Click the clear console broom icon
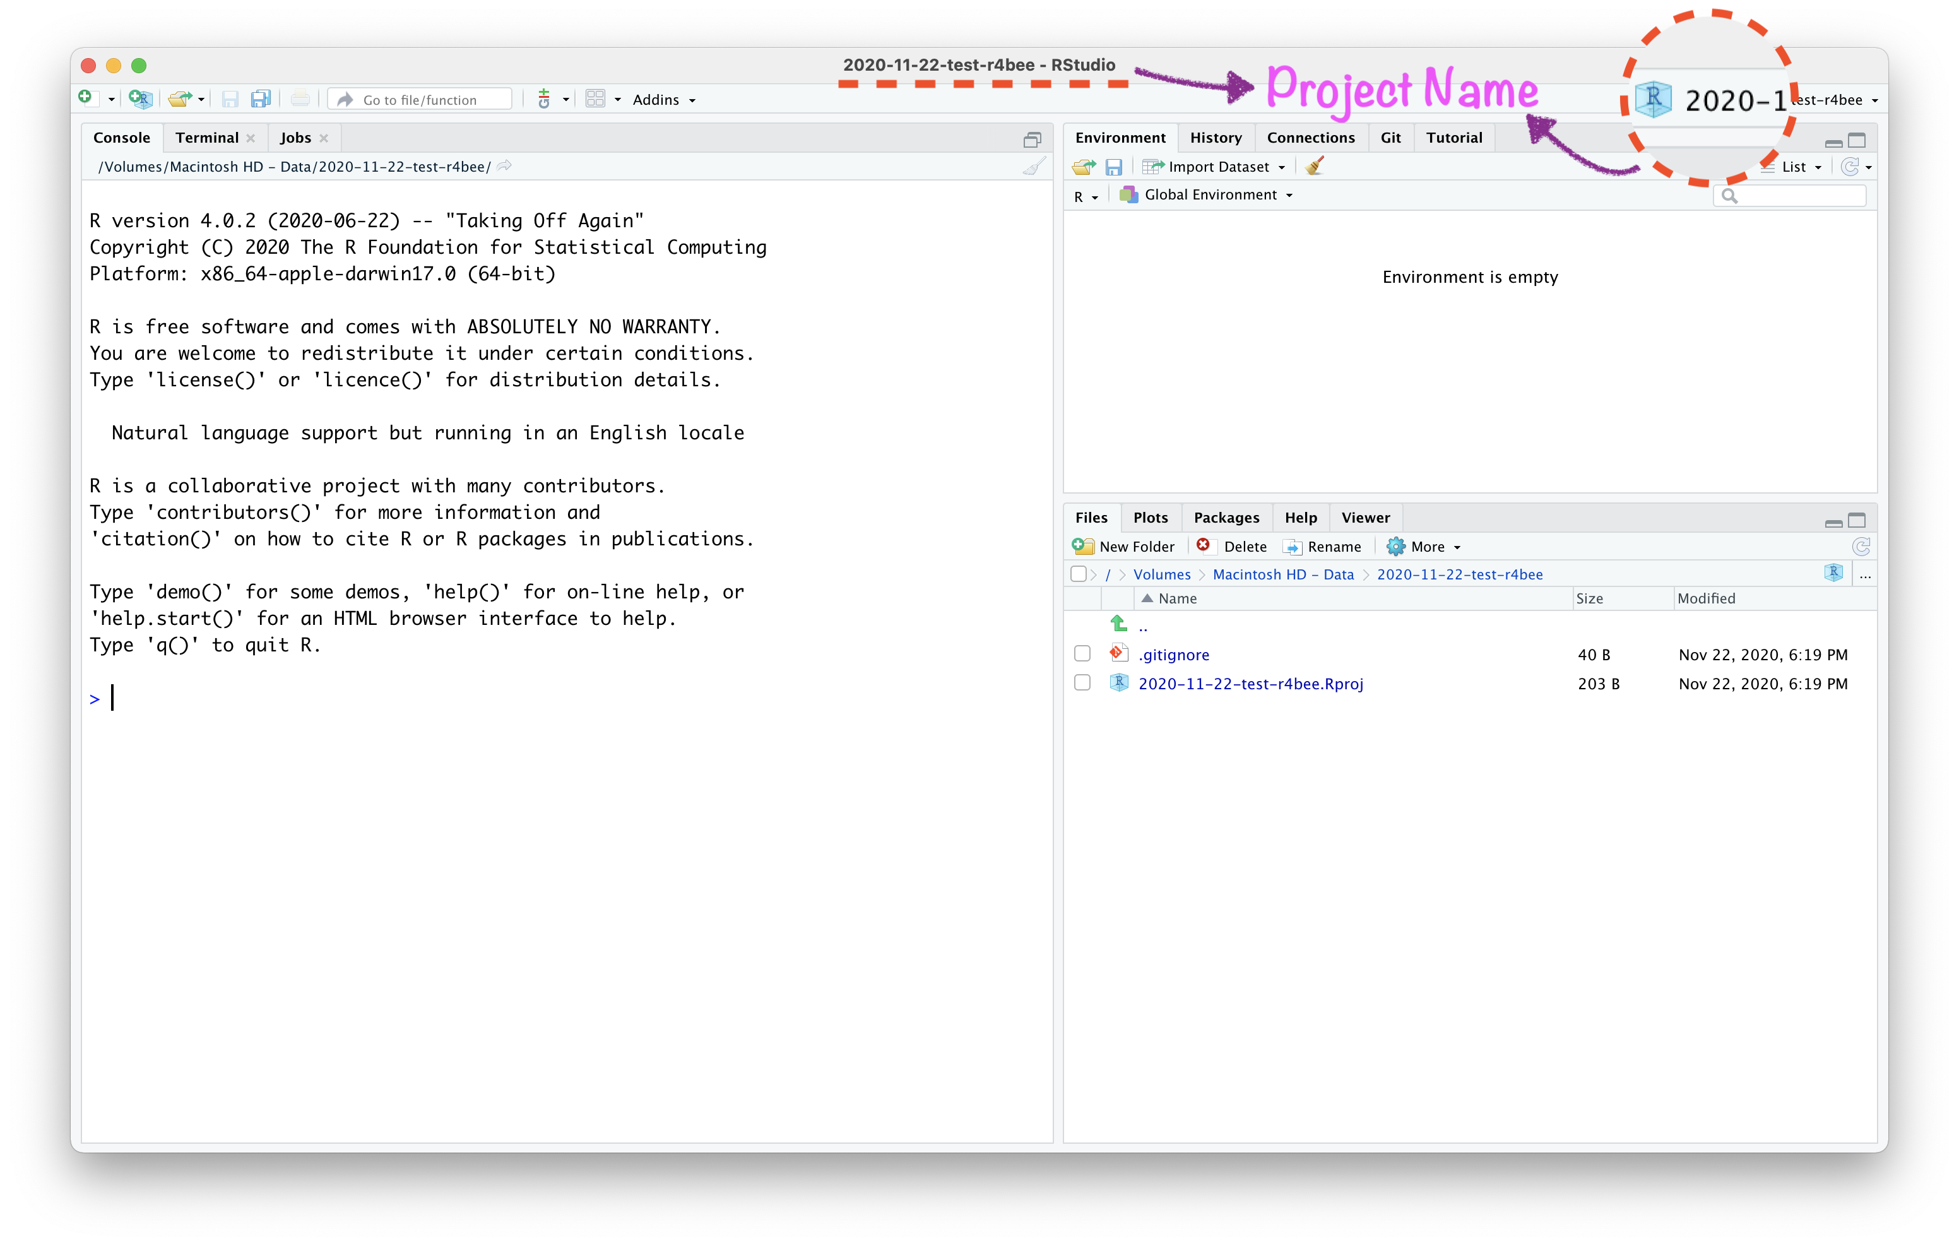The width and height of the screenshot is (1959, 1246). coord(1034,167)
